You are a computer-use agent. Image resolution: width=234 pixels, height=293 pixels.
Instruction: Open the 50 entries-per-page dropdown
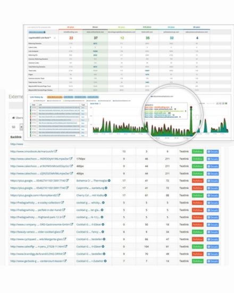tap(16, 127)
